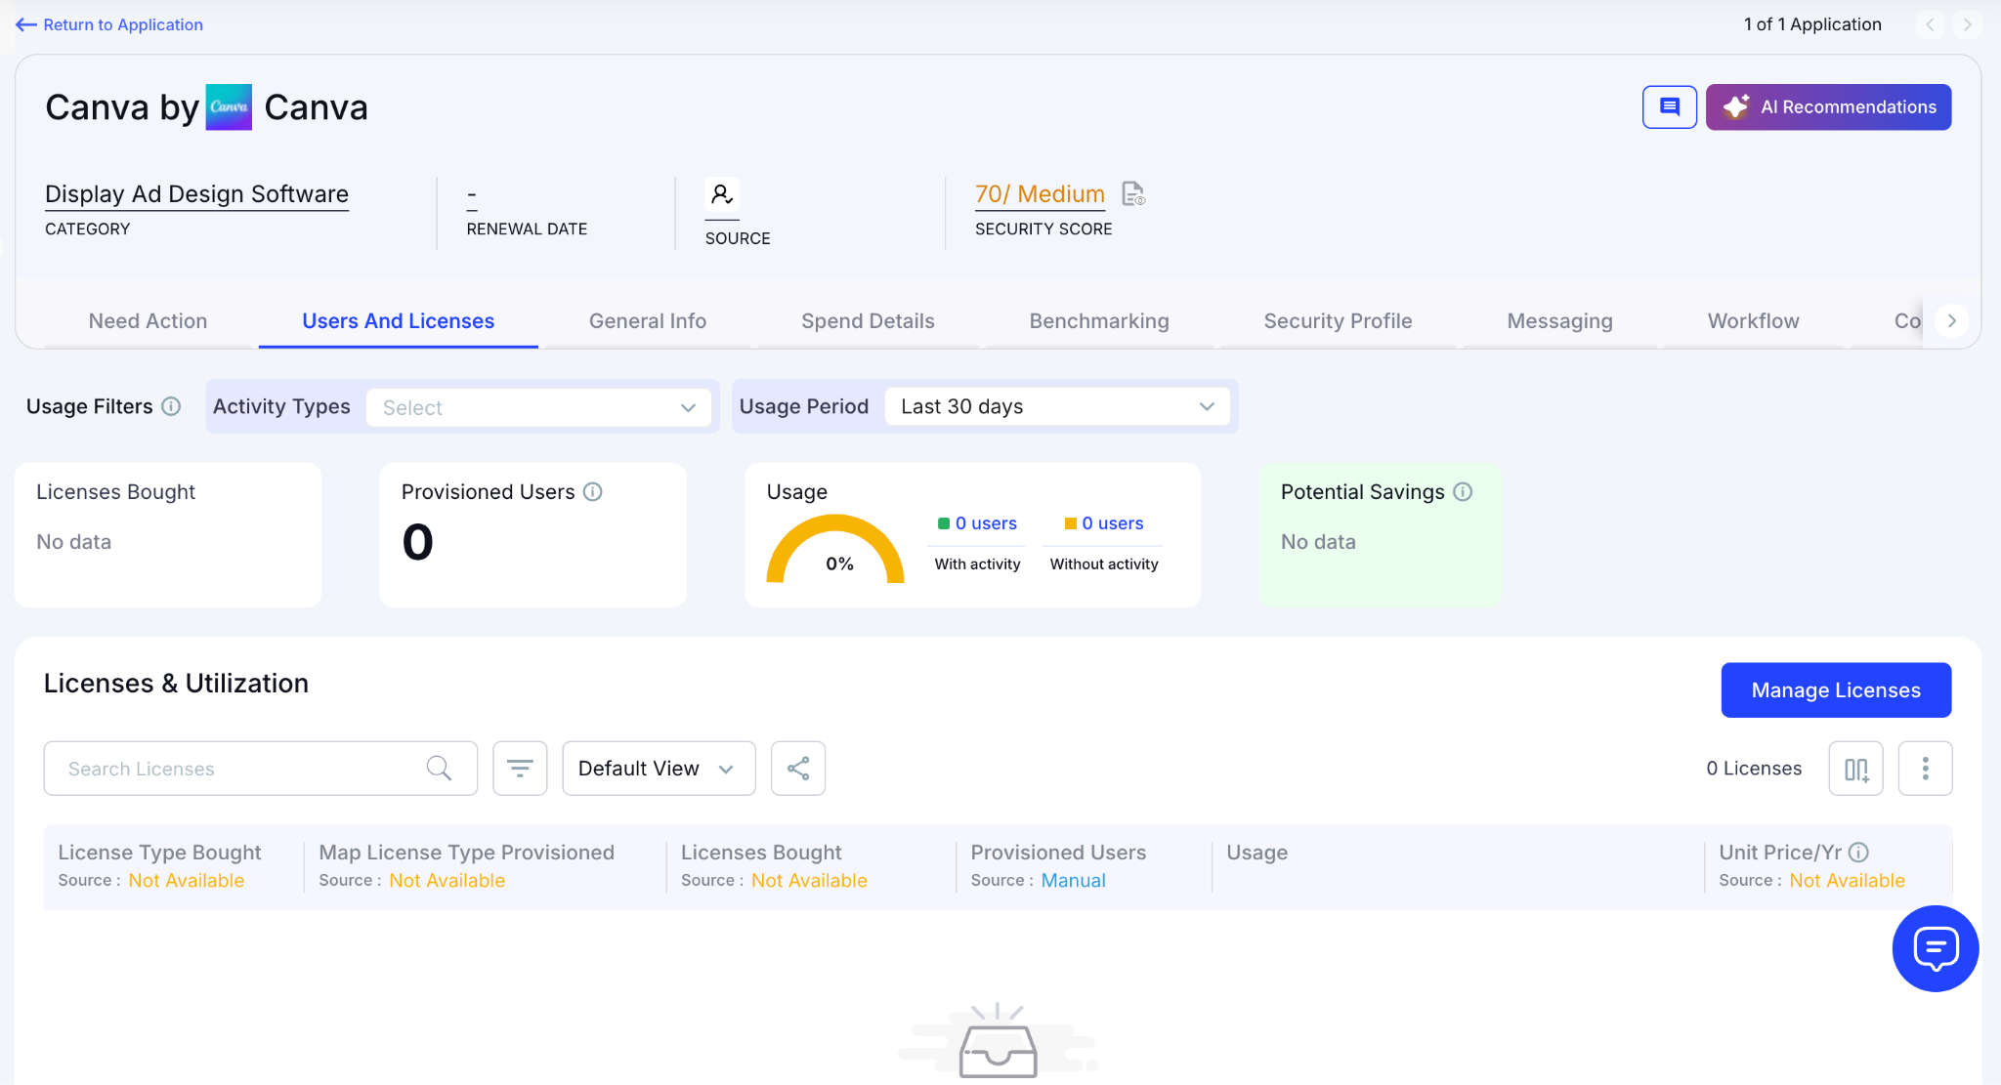
Task: Open the floating chat support bubble
Action: [1935, 948]
